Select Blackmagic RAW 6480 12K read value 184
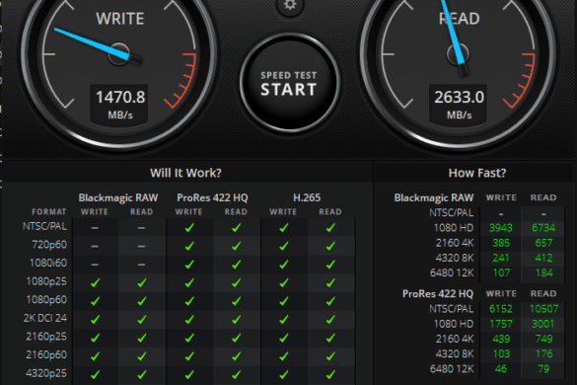Viewport: 577px width, 385px height. pos(543,273)
